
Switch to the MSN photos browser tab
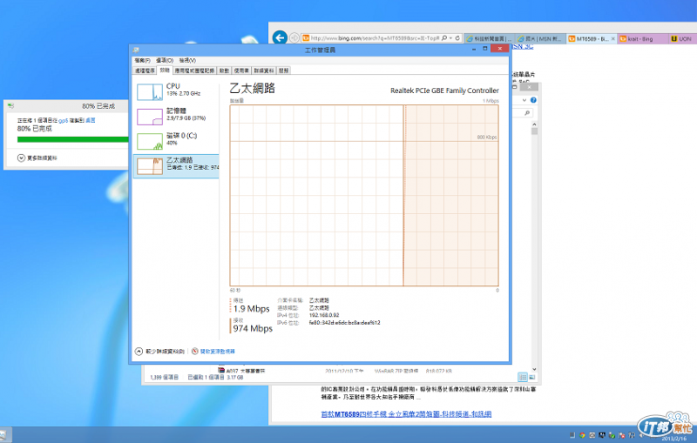(x=540, y=38)
